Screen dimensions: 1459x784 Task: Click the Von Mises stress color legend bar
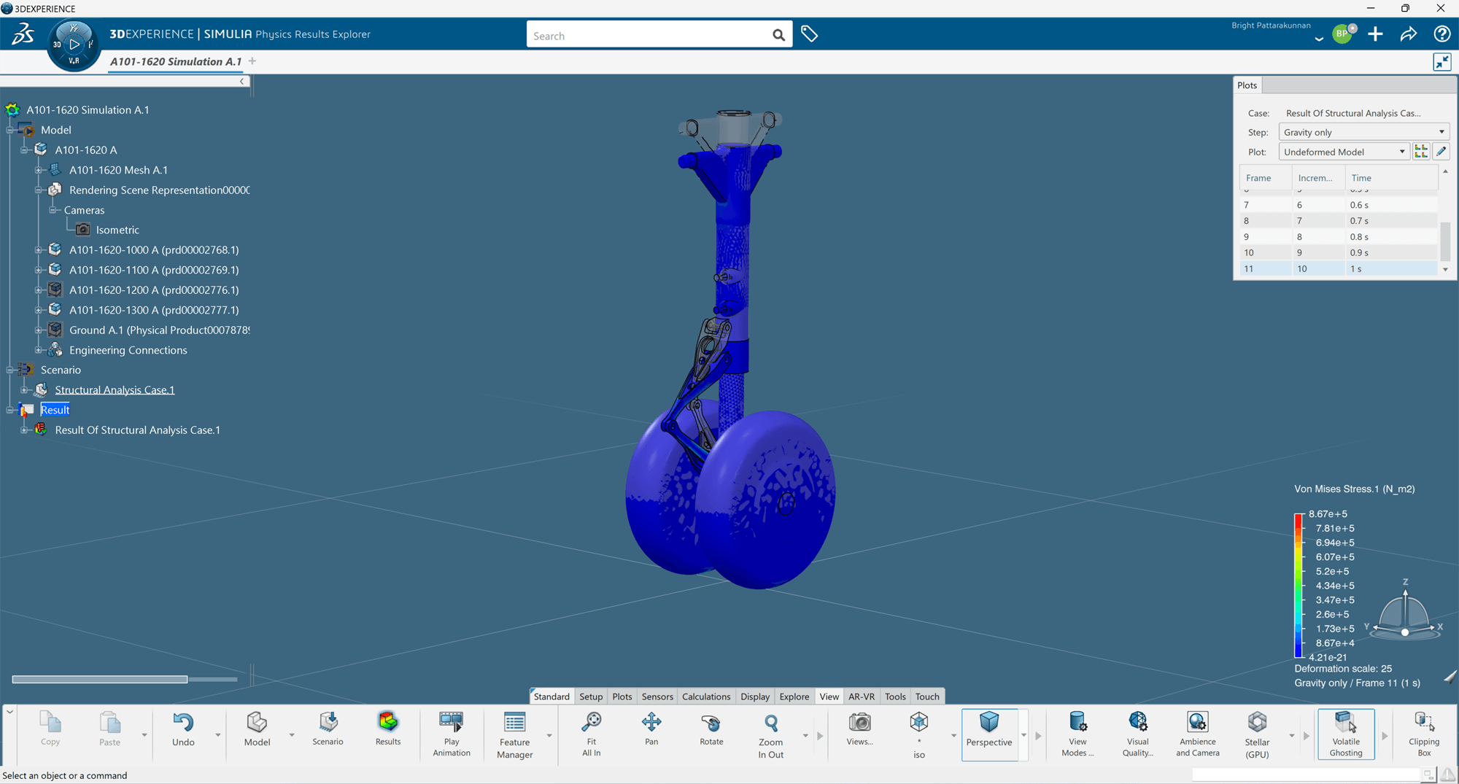(1299, 586)
